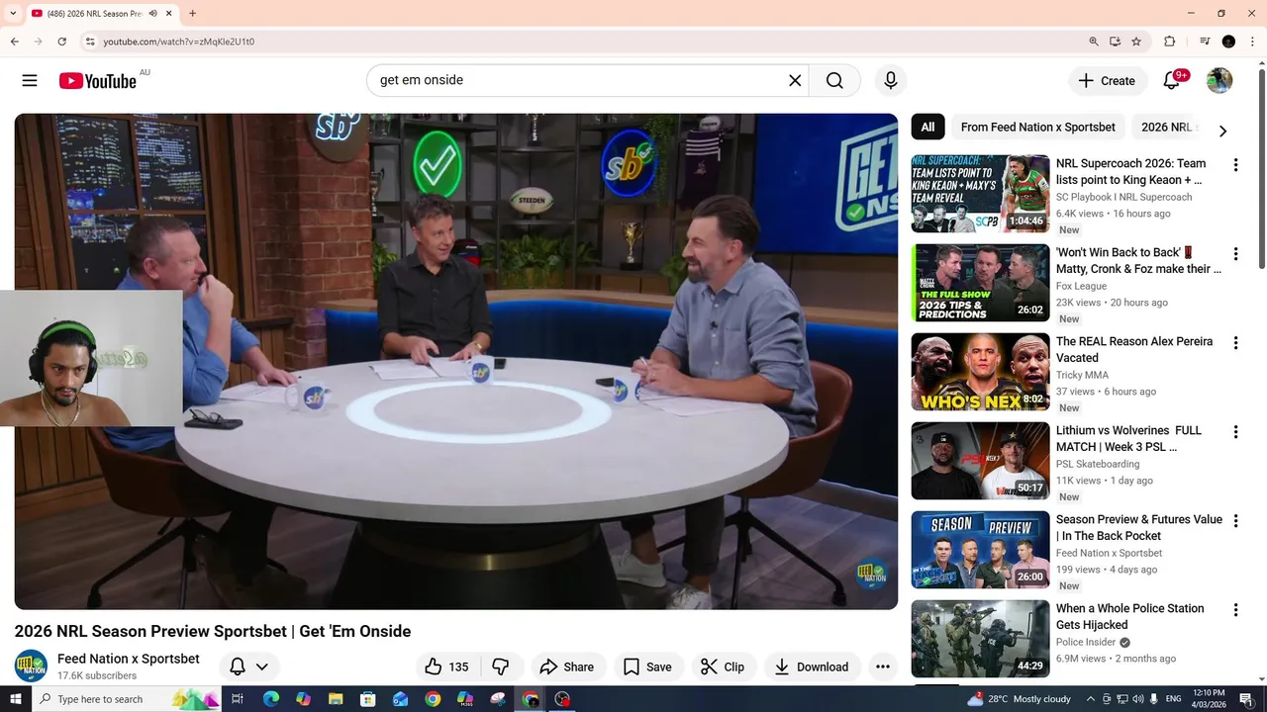This screenshot has width=1267, height=712.
Task: Click the address bar URL
Action: coord(179,42)
